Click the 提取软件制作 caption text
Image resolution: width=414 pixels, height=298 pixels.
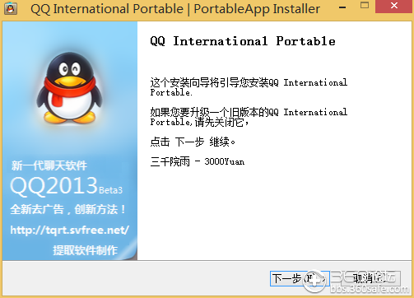click(85, 250)
